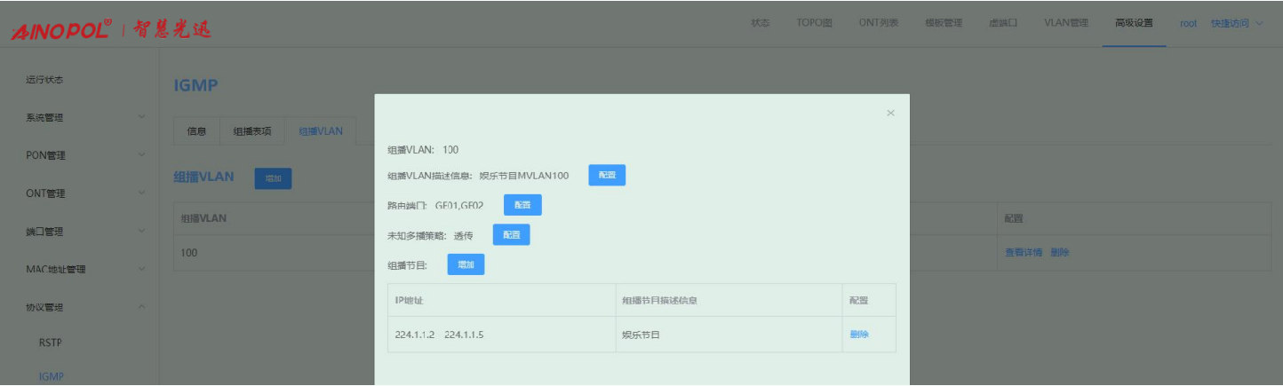Switch to the 信息 tab
The image size is (1283, 386).
click(x=196, y=131)
